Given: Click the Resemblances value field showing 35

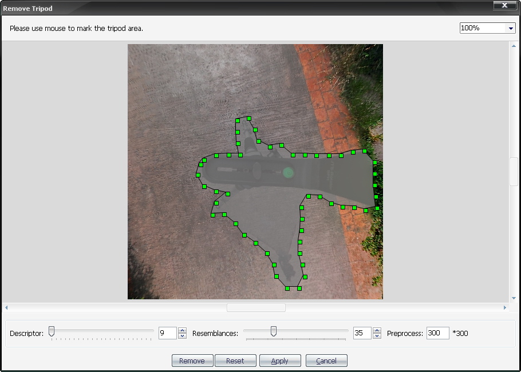Looking at the screenshot, I should coord(362,333).
